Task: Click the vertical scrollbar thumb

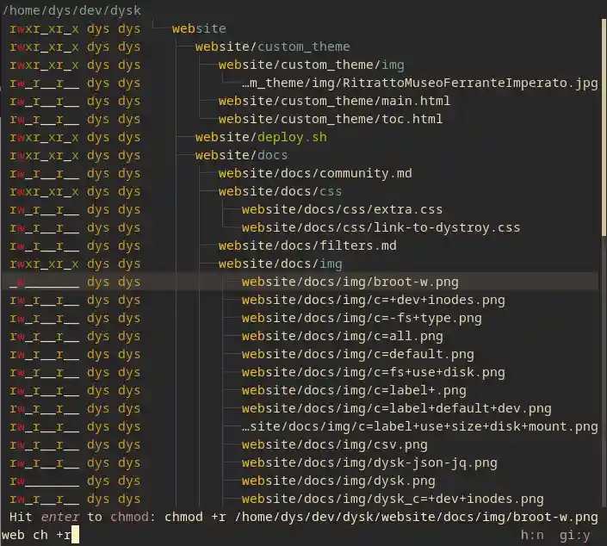Action: 604,127
